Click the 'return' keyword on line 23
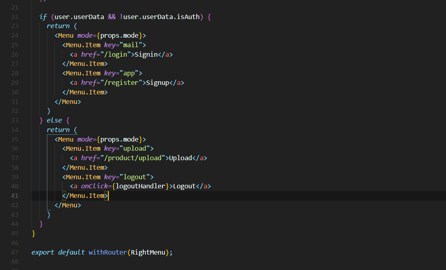 tap(58, 26)
